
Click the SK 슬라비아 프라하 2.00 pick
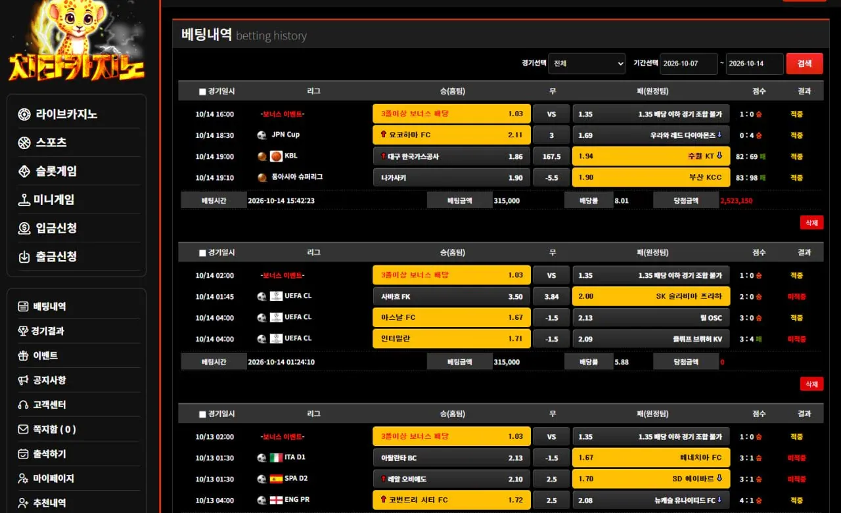pos(651,296)
